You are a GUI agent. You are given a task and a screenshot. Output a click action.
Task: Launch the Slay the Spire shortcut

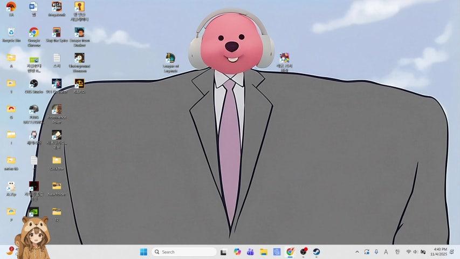point(57,33)
